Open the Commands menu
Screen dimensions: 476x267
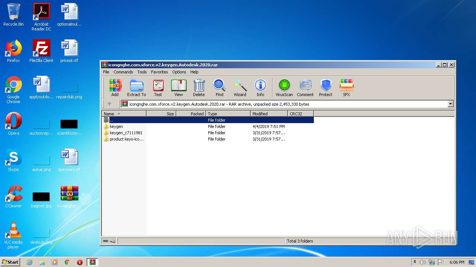pyautogui.click(x=123, y=72)
